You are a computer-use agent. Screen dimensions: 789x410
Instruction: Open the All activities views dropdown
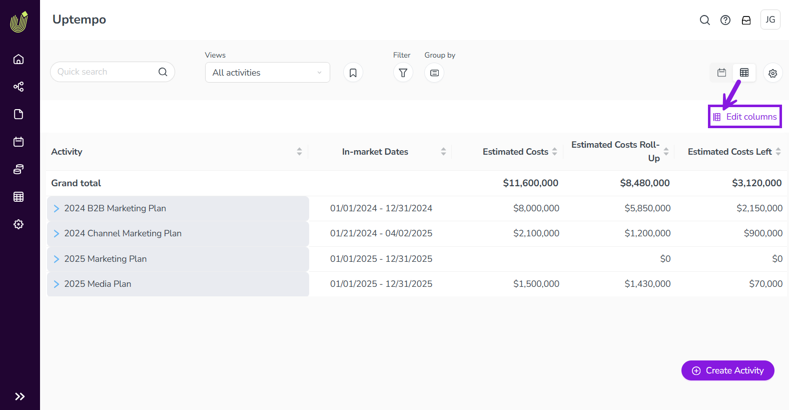click(267, 73)
